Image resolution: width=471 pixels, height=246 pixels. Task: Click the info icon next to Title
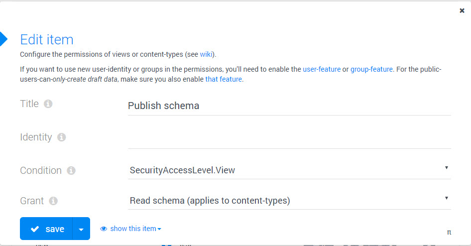tap(48, 104)
